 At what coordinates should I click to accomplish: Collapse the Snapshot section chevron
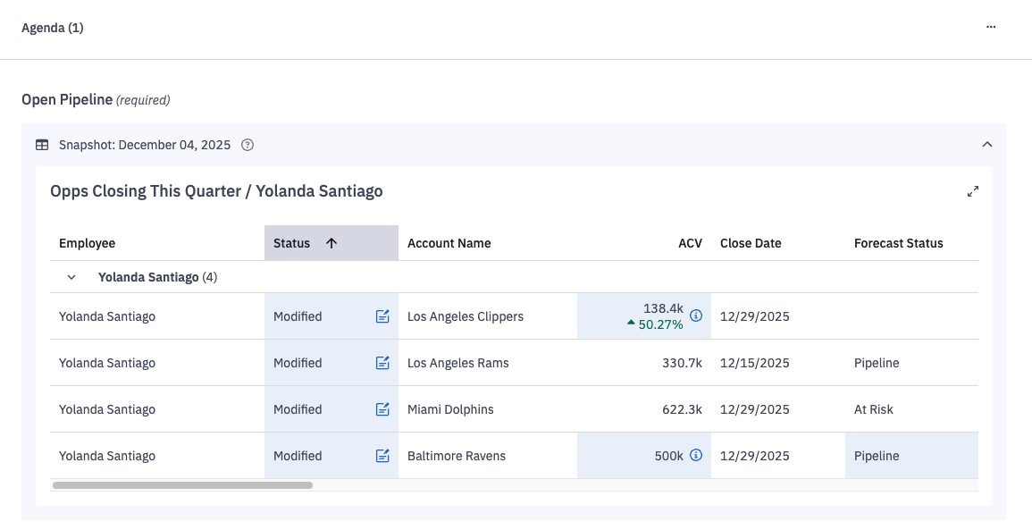click(x=987, y=145)
